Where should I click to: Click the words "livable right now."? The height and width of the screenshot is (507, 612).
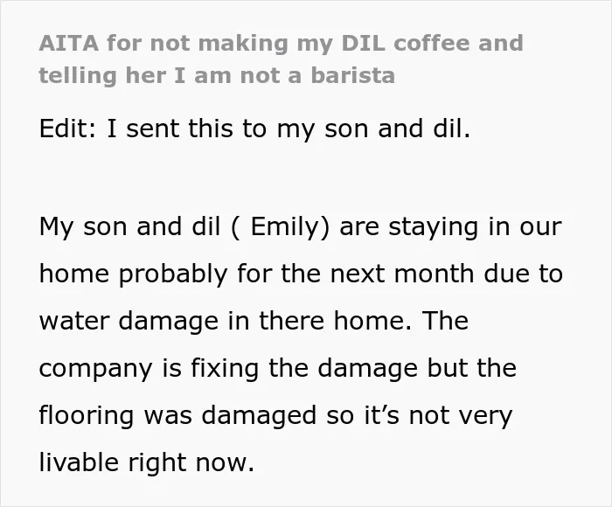tap(147, 462)
